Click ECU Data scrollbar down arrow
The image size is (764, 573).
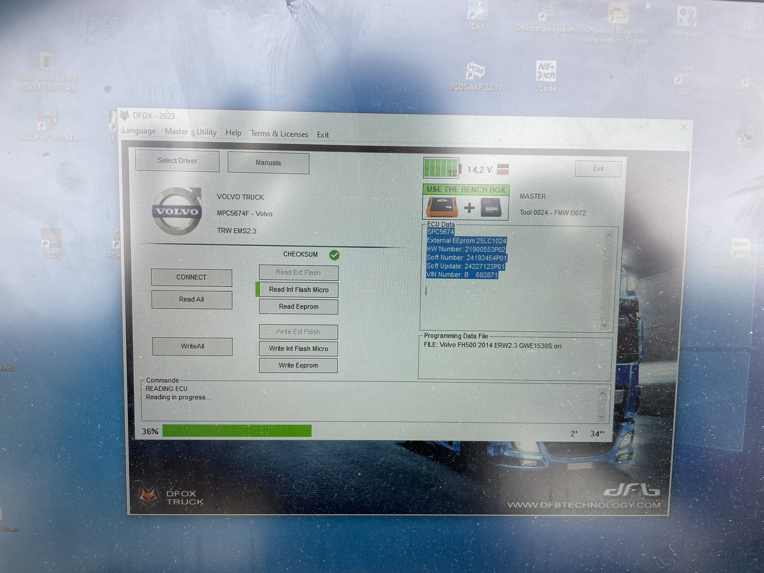(x=604, y=324)
